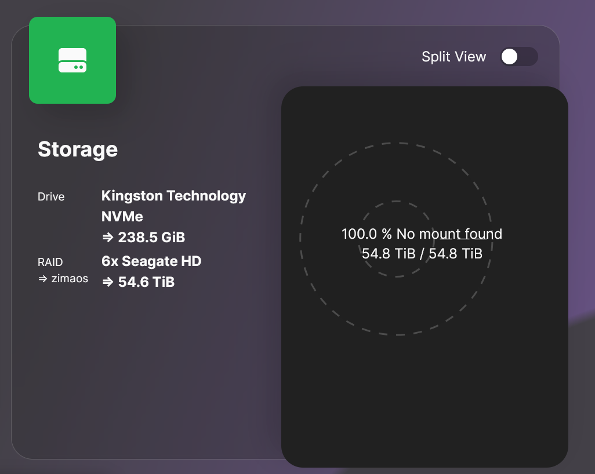This screenshot has width=595, height=474.
Task: Click Kingston Technology drive name
Action: click(173, 196)
